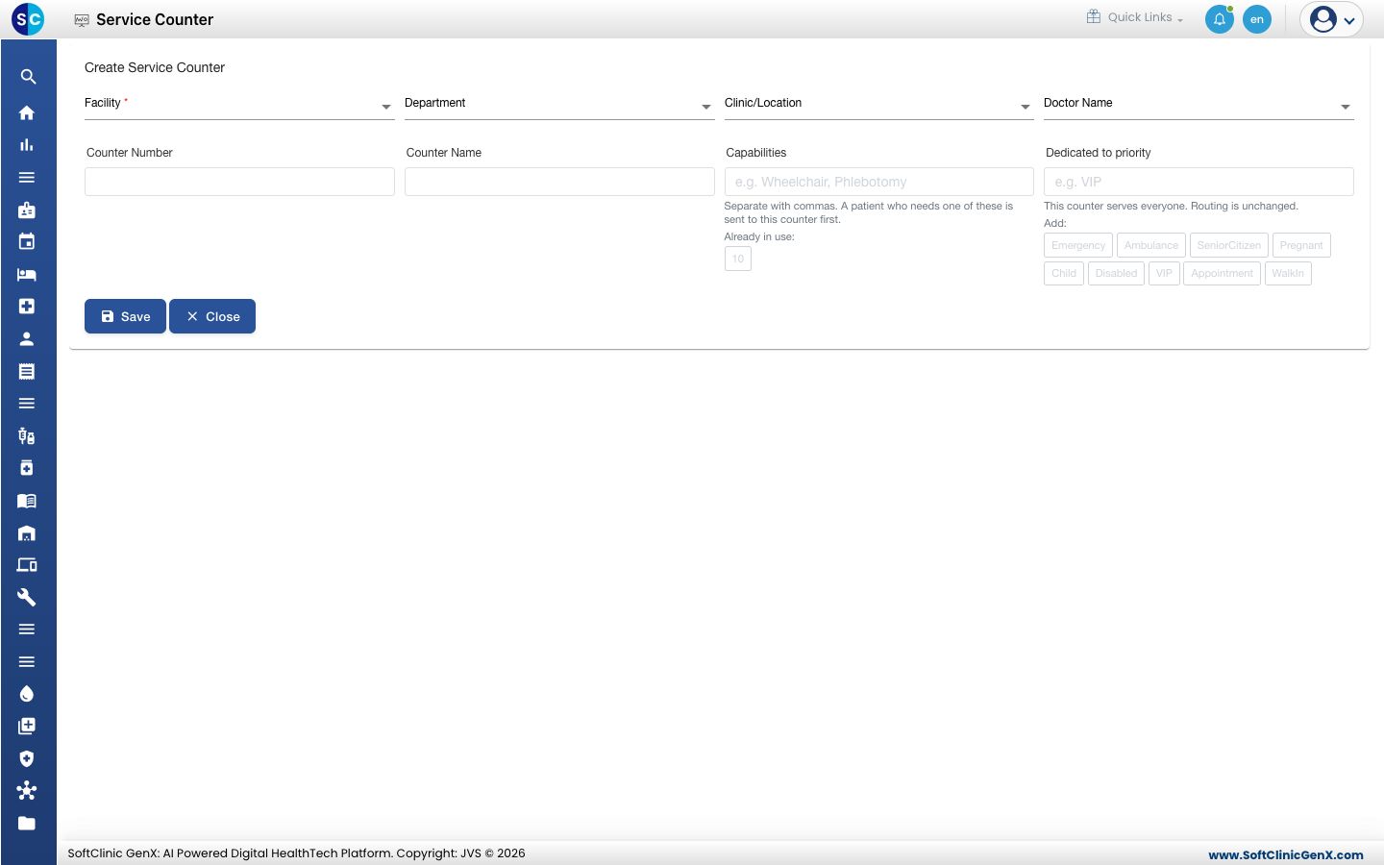Add the VIP priority chip
Viewport: 1384px width, 865px height.
point(1164,273)
